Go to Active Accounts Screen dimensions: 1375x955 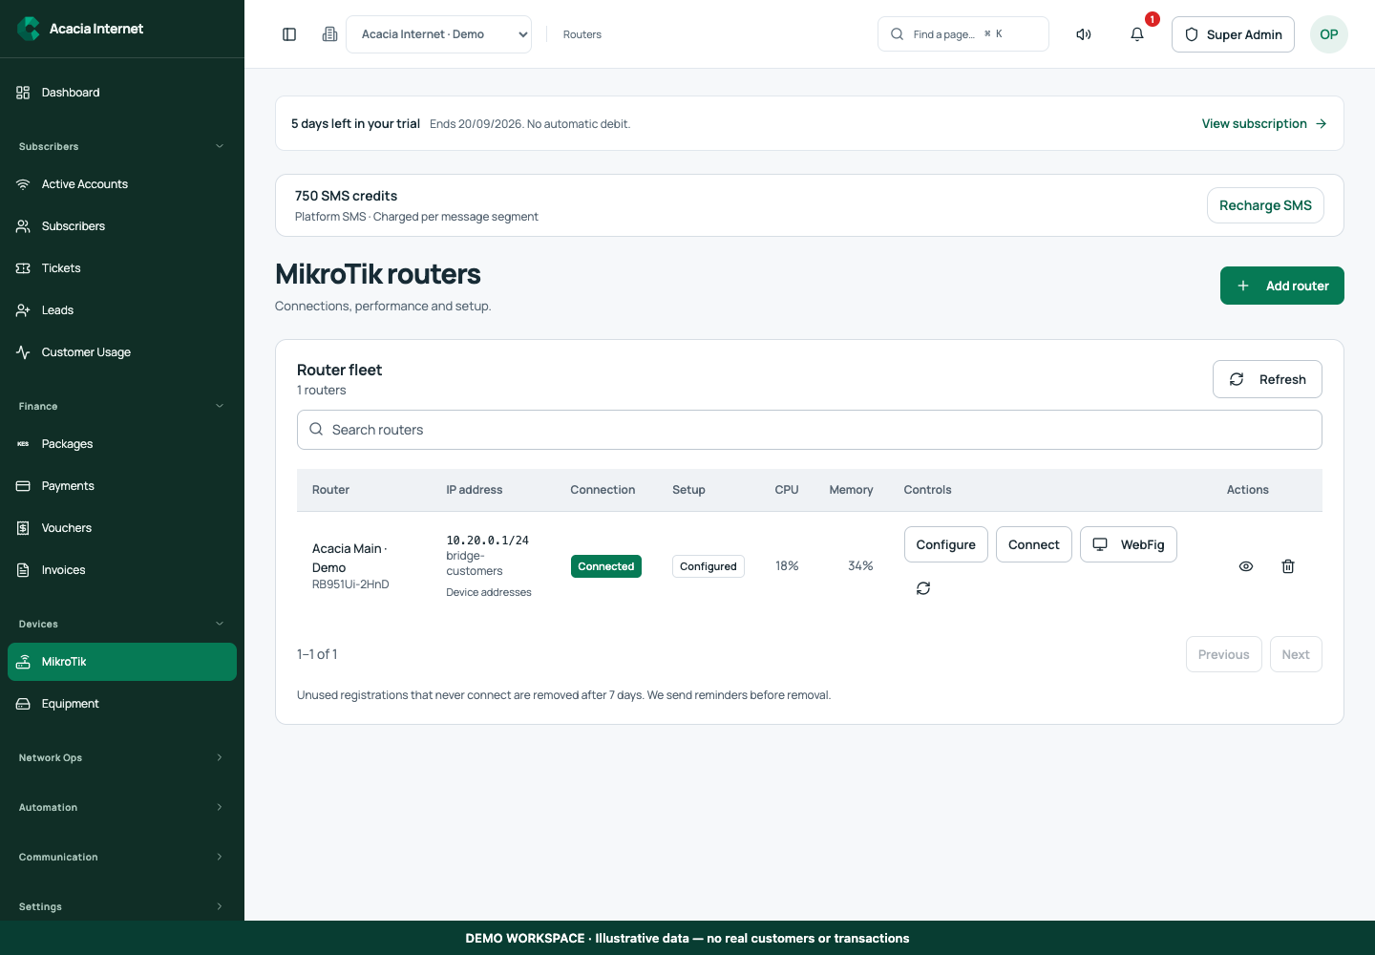pos(122,184)
